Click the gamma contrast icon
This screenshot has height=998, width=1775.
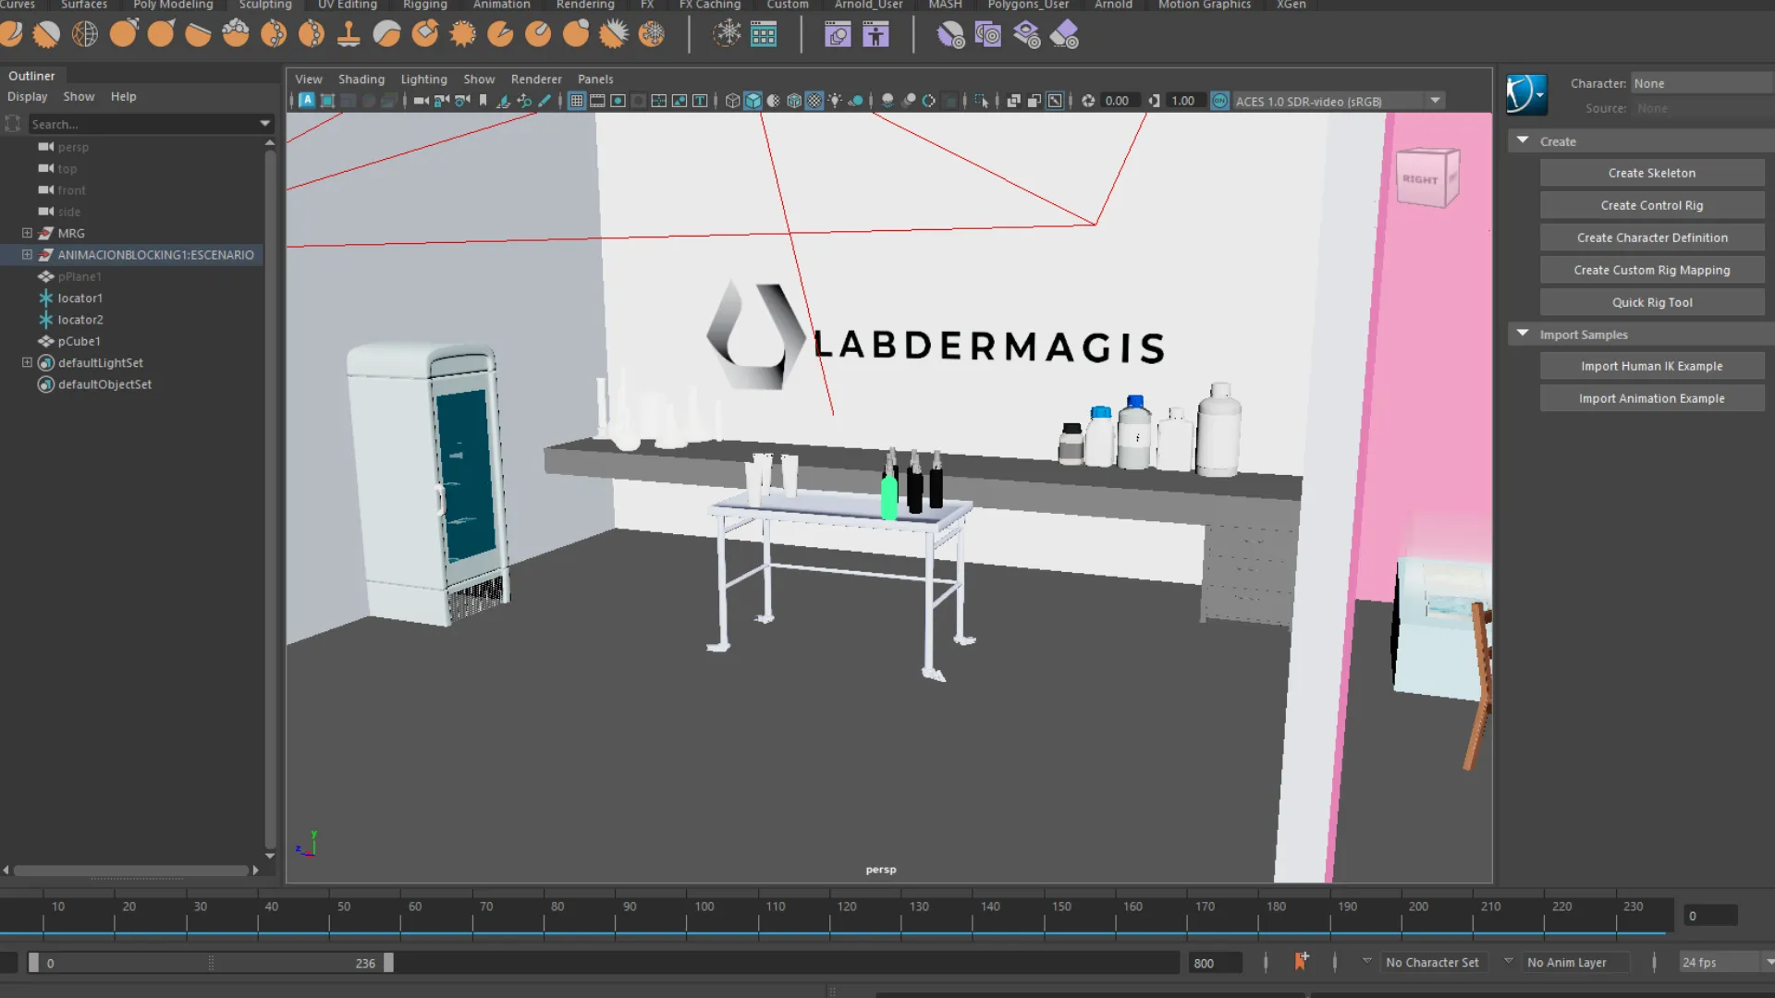(x=1154, y=101)
